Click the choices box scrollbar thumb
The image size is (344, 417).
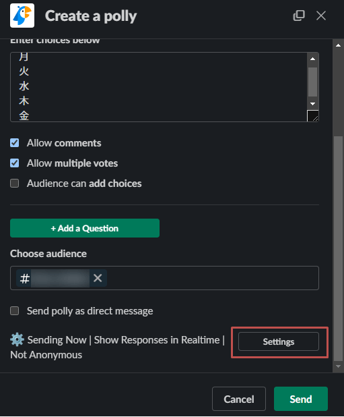313,82
